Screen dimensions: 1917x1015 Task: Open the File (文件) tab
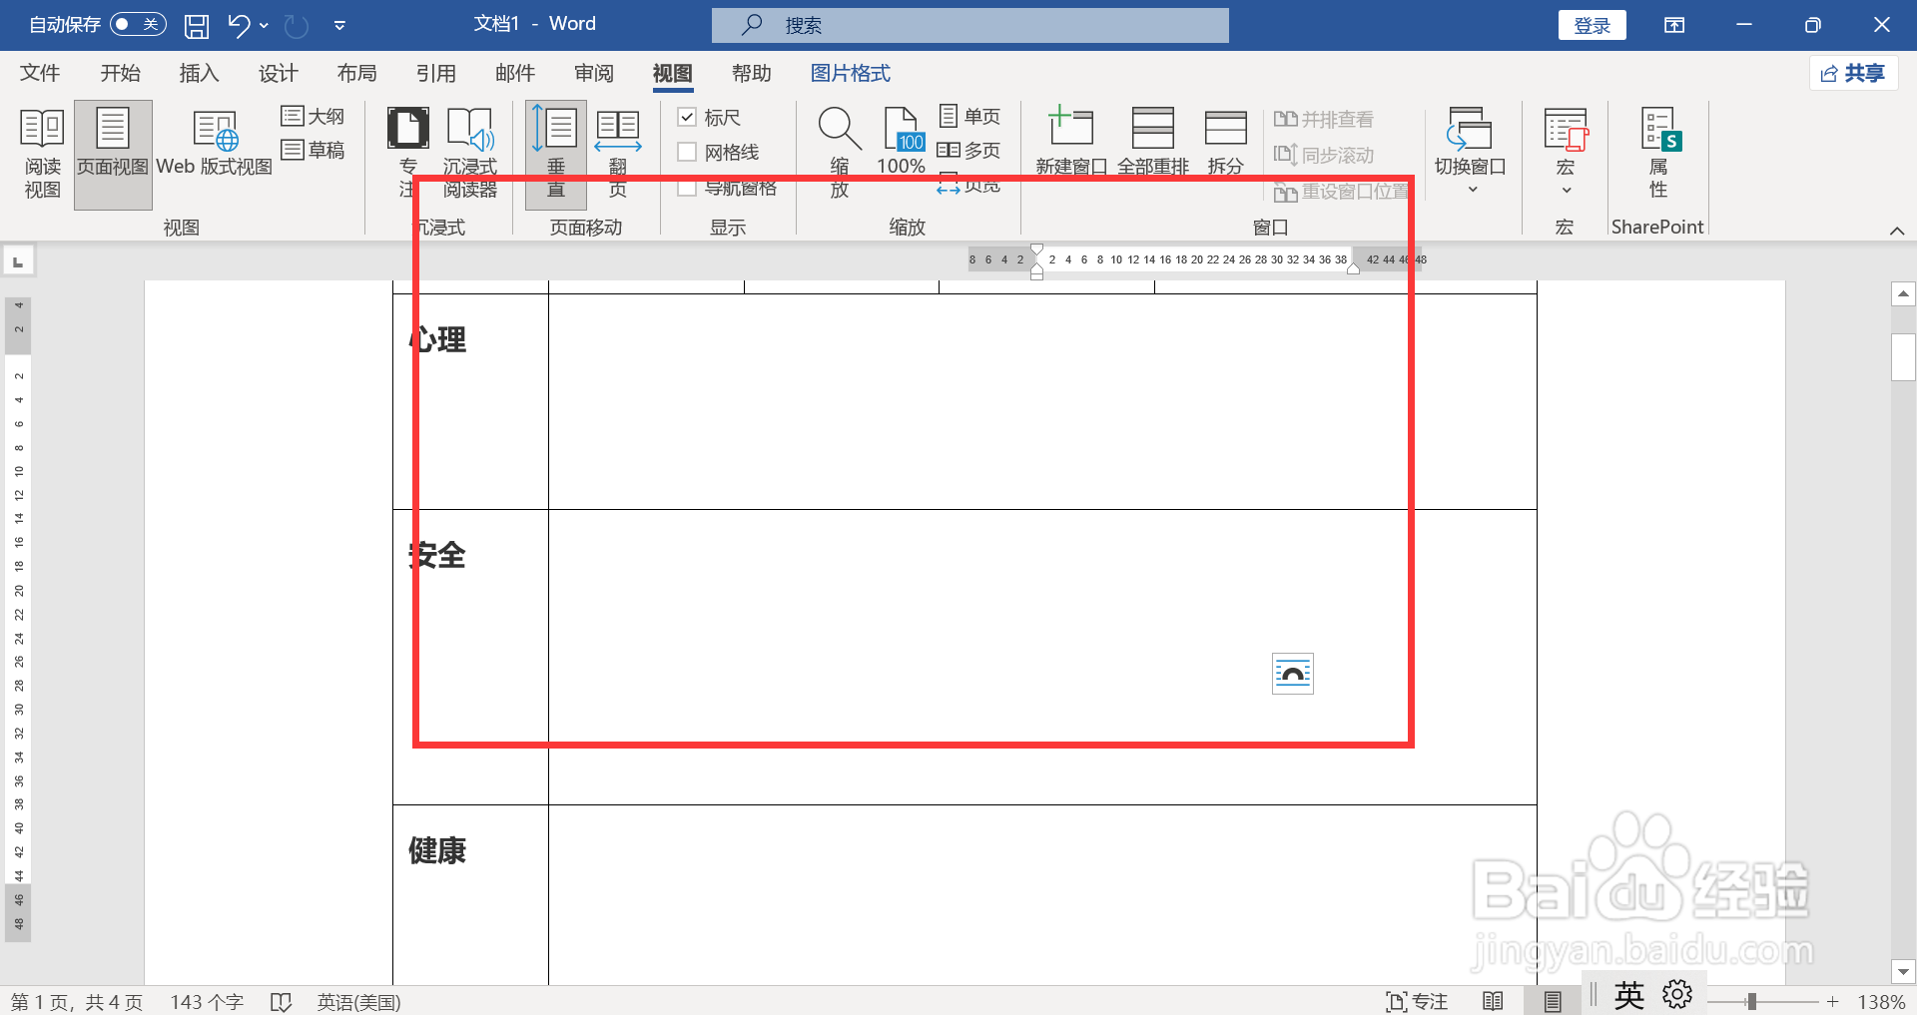click(40, 73)
